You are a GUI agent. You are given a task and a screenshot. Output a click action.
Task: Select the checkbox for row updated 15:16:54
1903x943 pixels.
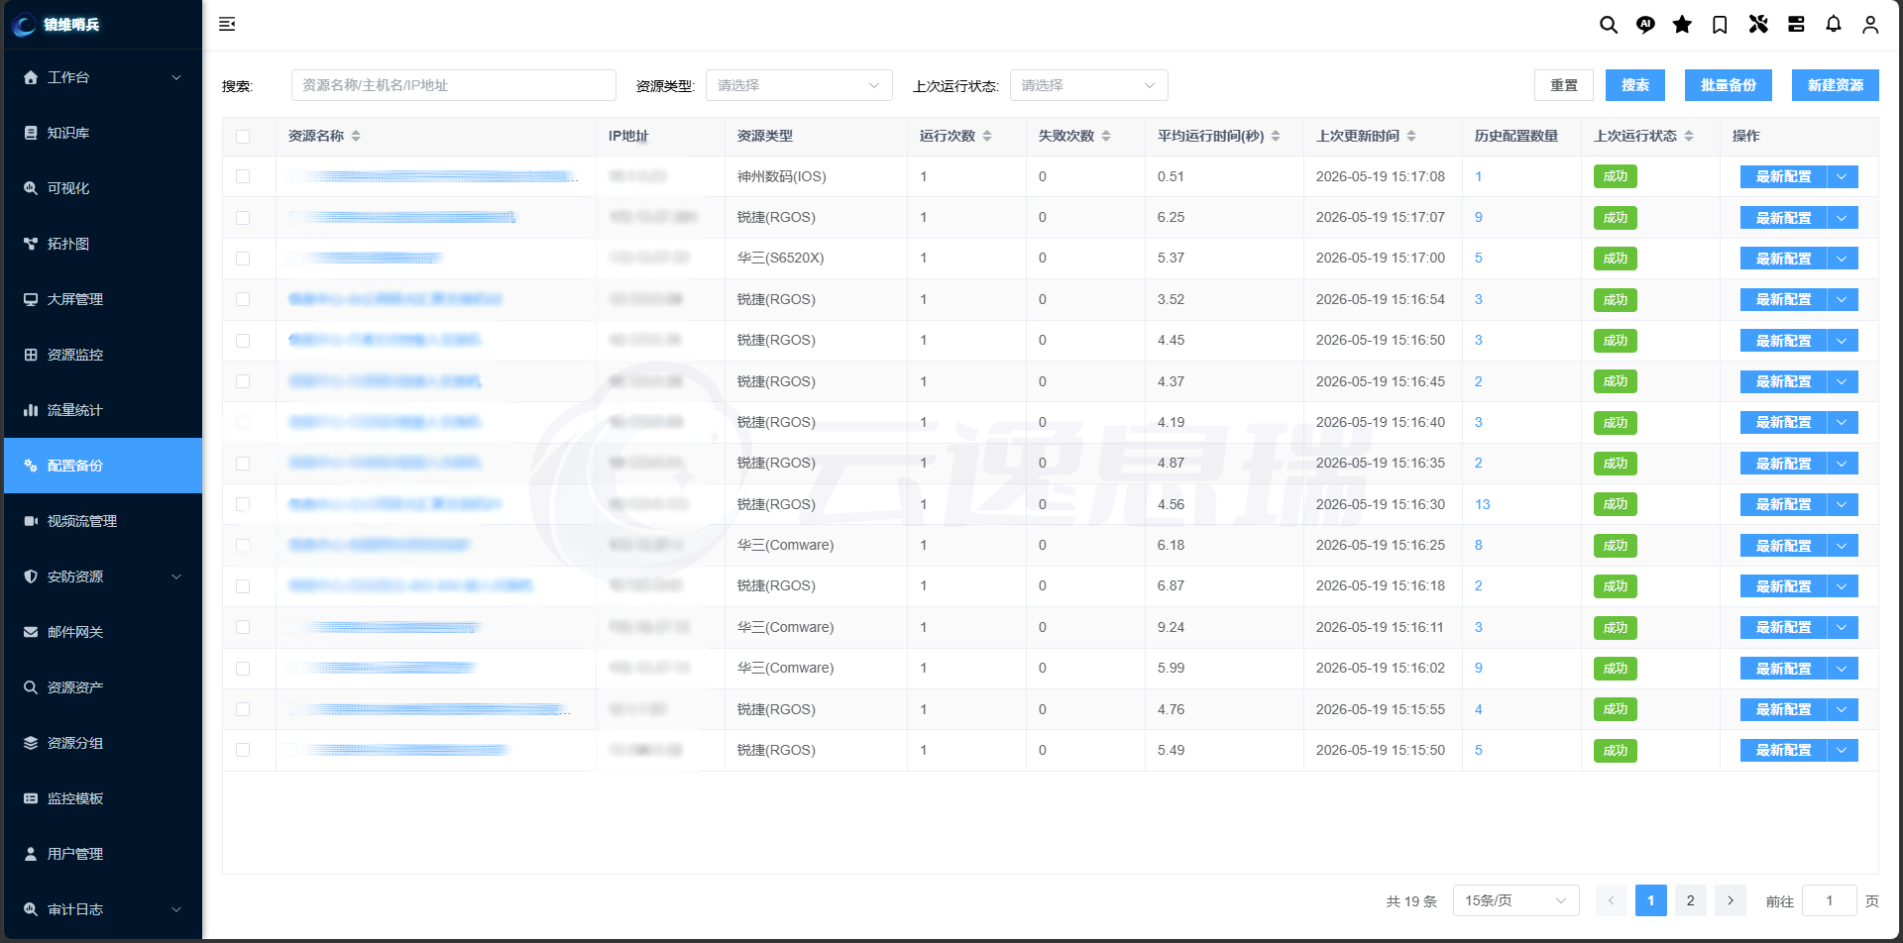(243, 299)
